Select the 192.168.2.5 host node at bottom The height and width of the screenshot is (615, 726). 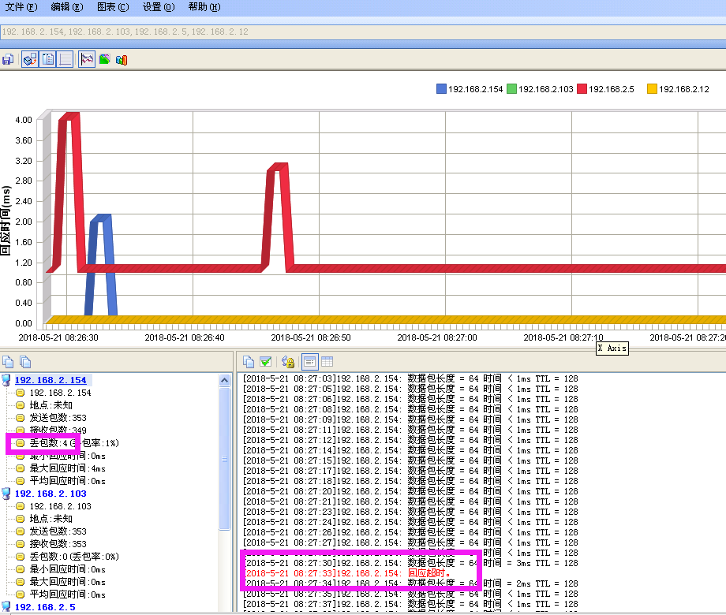tap(45, 607)
